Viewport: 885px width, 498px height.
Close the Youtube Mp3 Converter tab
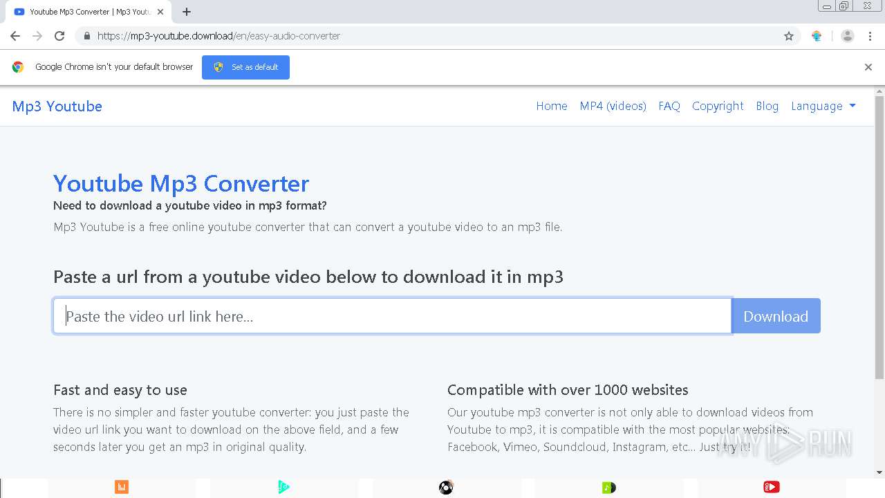160,12
